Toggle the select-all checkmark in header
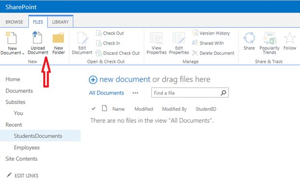This screenshot has width=300, height=181. (93, 109)
